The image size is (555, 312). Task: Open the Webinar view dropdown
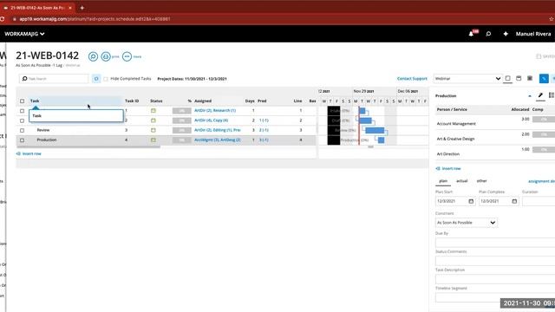pyautogui.click(x=467, y=79)
